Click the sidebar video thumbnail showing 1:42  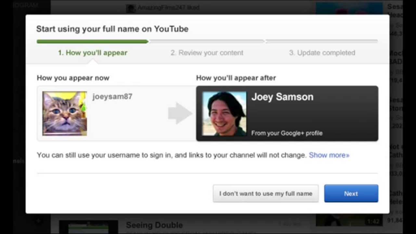(x=349, y=220)
